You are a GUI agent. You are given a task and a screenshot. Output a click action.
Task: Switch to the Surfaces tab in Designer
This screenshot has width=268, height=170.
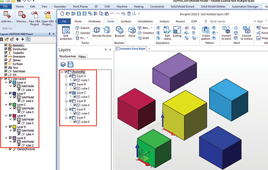126,21
